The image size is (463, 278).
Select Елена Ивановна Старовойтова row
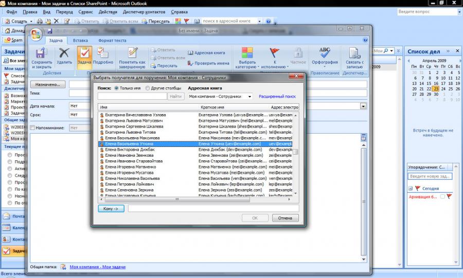[x=195, y=161]
